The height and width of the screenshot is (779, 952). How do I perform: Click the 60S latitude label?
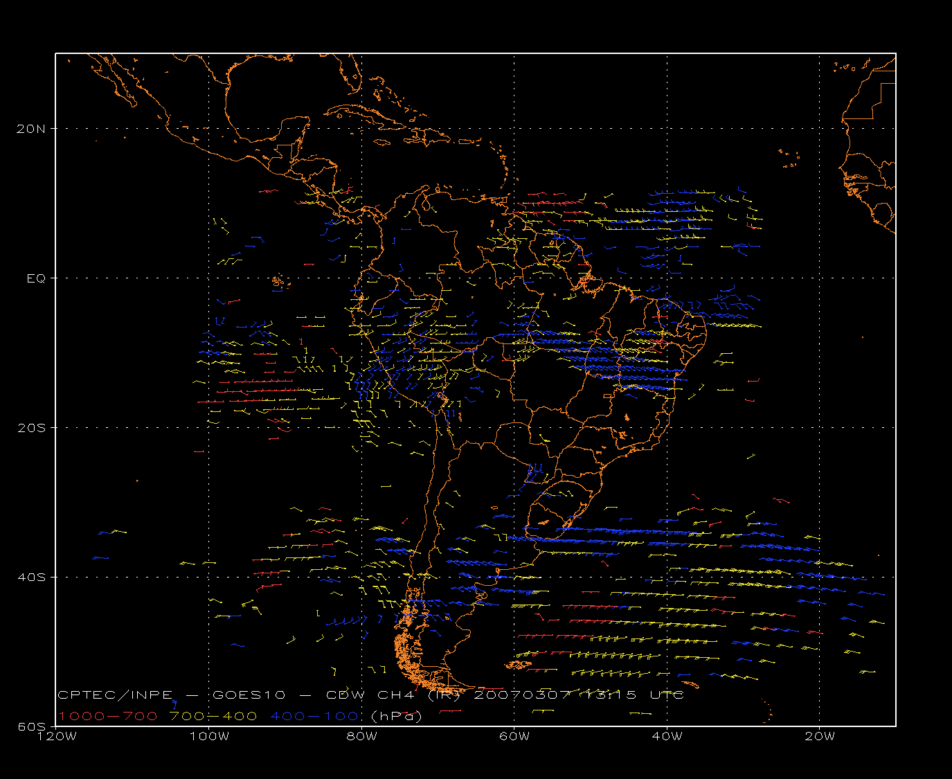click(x=31, y=726)
